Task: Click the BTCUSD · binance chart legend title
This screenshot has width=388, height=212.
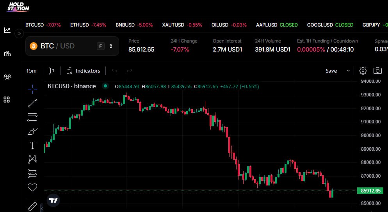Action: tap(72, 86)
